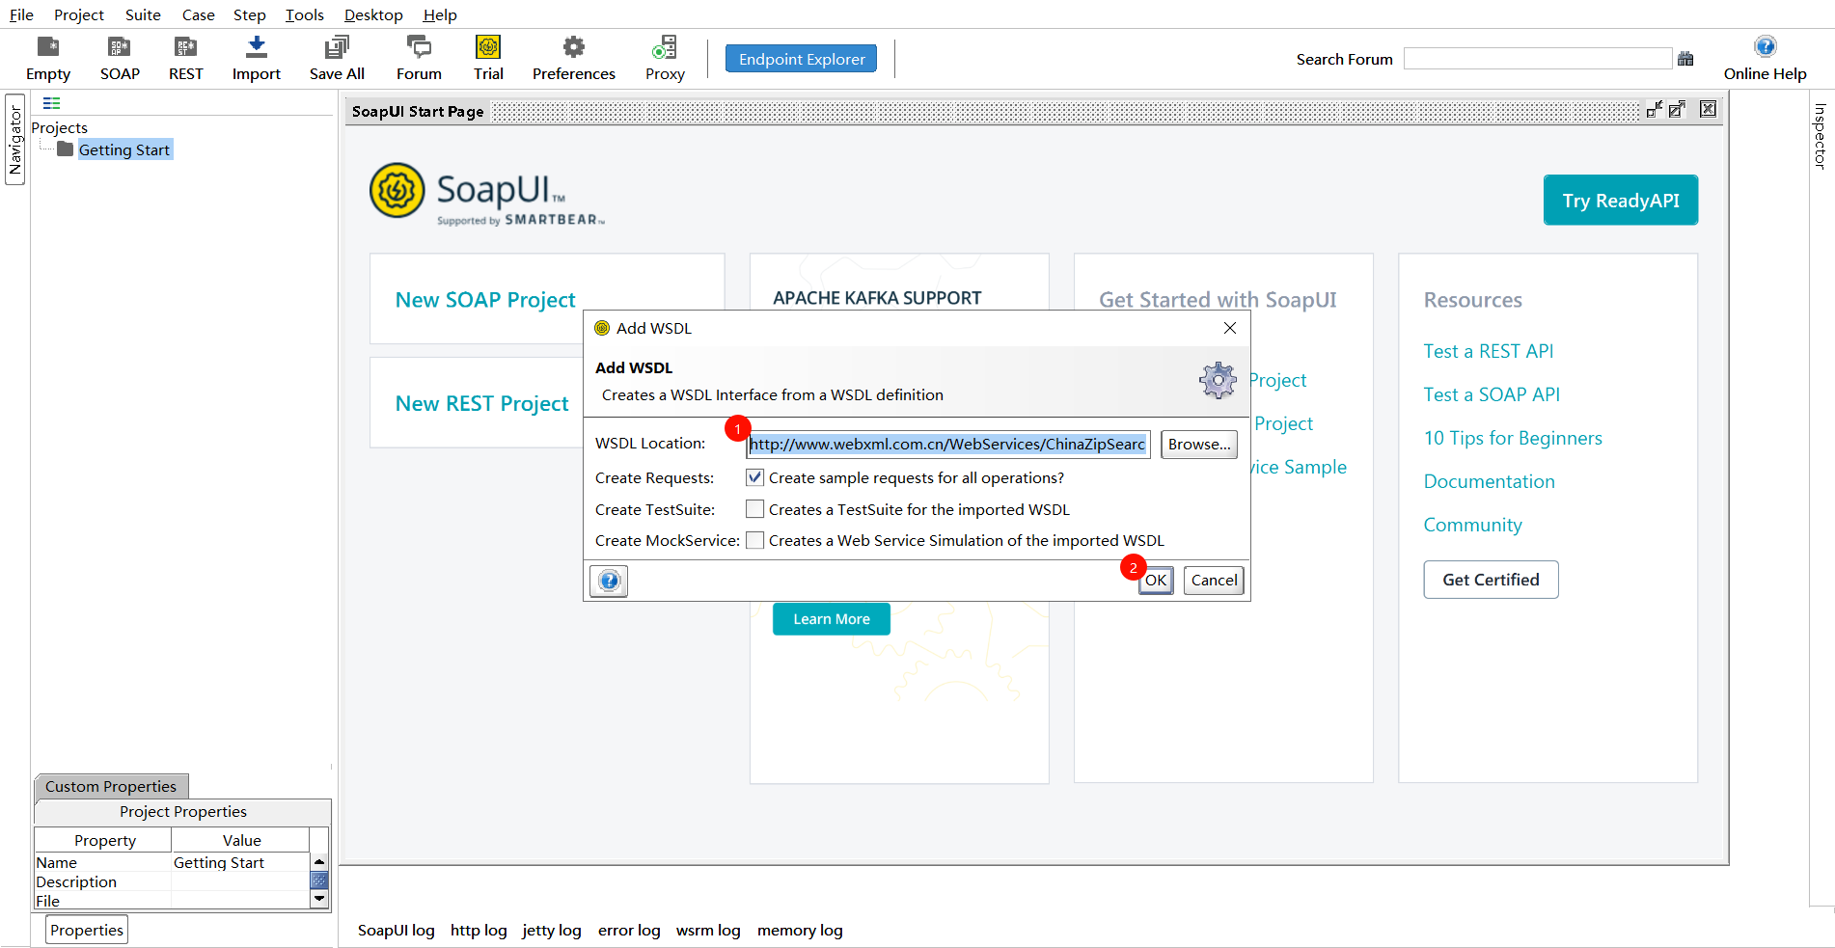Open the Case menu

(198, 14)
